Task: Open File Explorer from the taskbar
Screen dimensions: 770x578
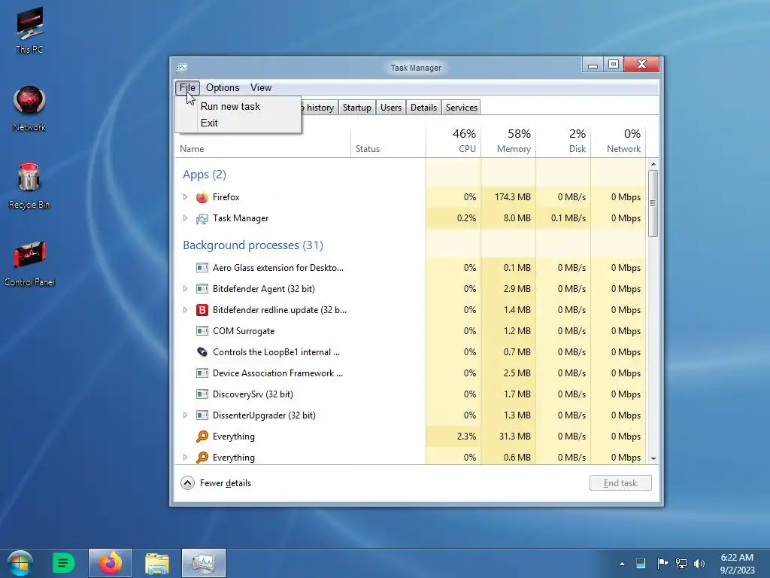Action: tap(157, 563)
